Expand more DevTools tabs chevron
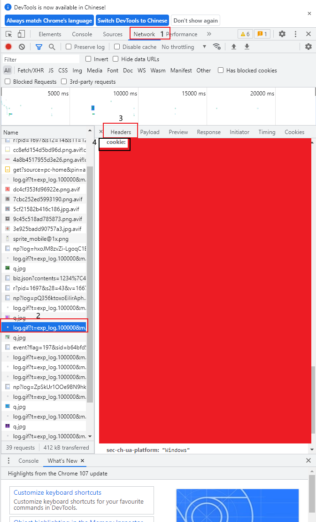The height and width of the screenshot is (522, 316). point(209,34)
